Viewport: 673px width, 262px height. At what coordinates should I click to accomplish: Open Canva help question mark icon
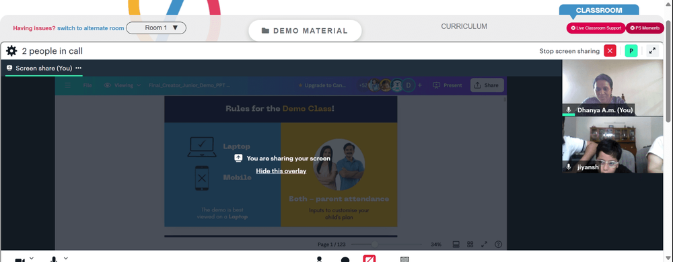498,245
